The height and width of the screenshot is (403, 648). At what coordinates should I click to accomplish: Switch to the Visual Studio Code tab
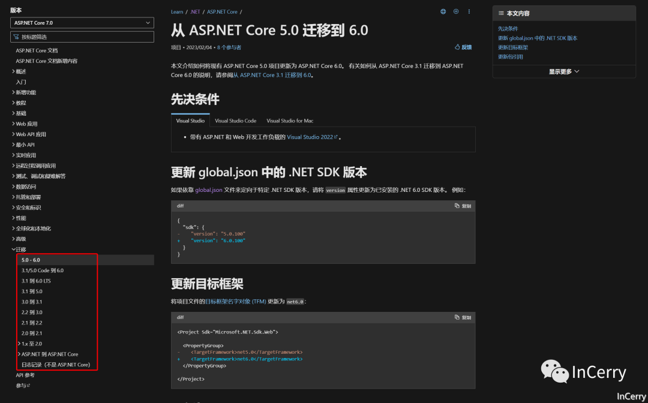click(236, 121)
